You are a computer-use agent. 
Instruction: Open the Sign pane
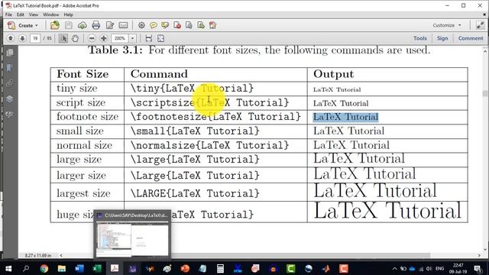coord(442,38)
